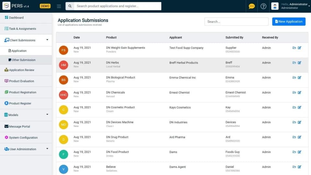The width and height of the screenshot is (311, 175).
Task: Edit the DN Food Product submission
Action: click(299, 152)
